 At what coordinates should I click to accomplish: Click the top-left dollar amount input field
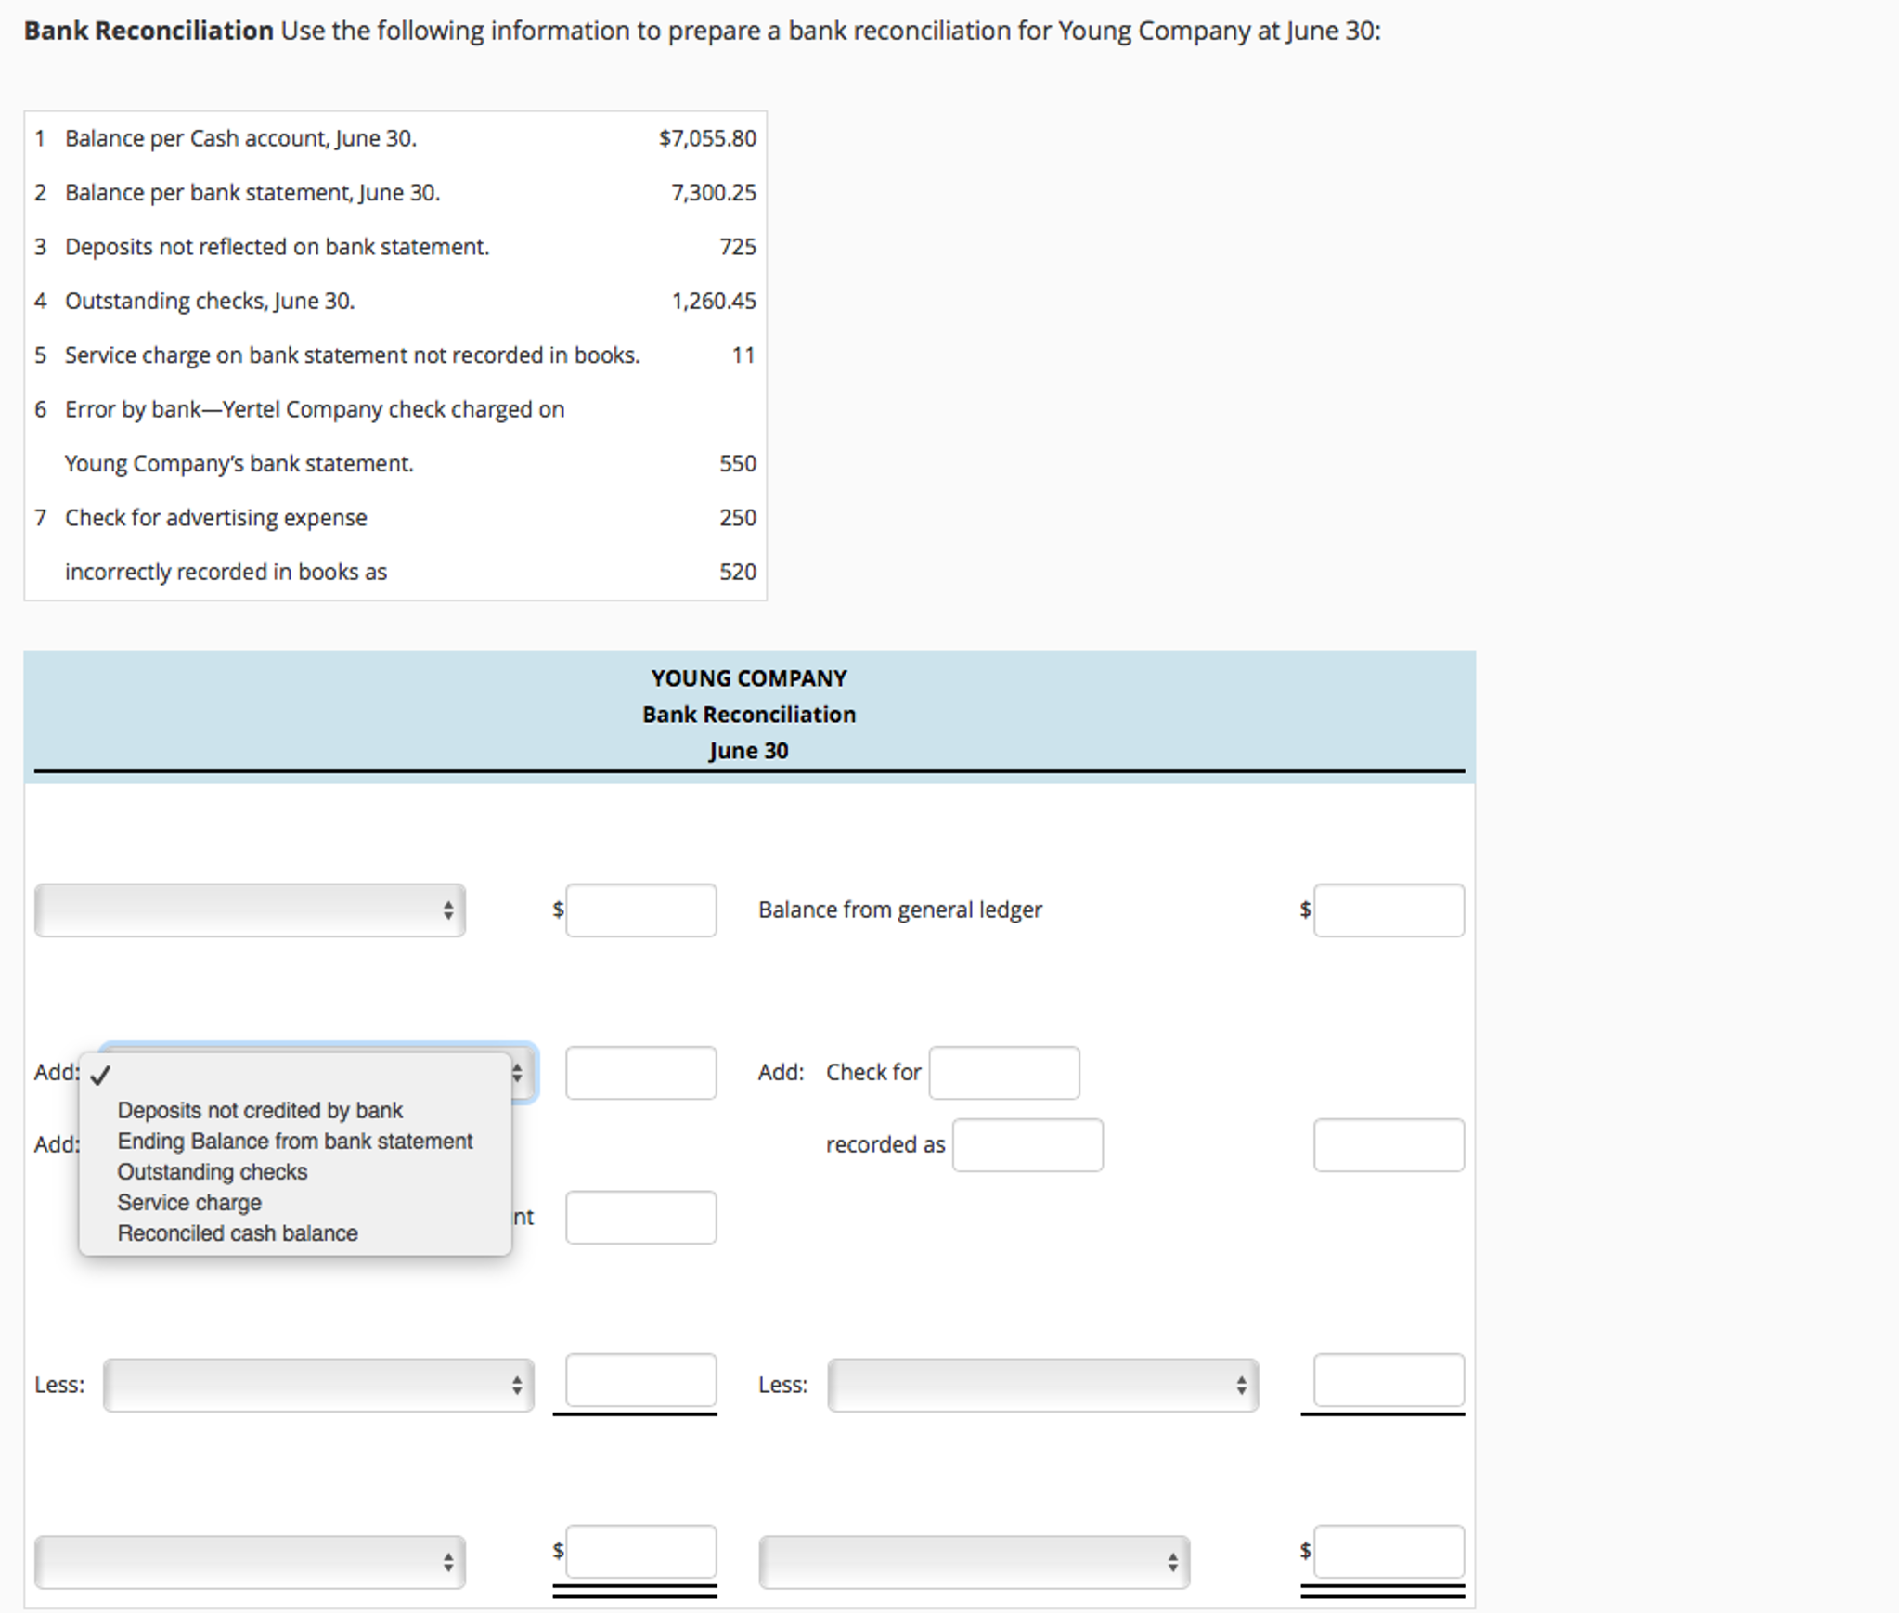point(640,910)
